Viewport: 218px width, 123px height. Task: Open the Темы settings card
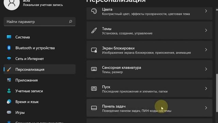click(x=150, y=30)
